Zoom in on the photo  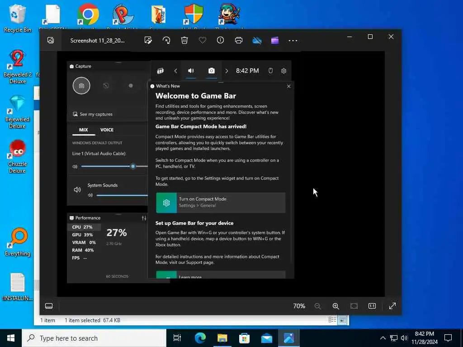click(x=336, y=306)
